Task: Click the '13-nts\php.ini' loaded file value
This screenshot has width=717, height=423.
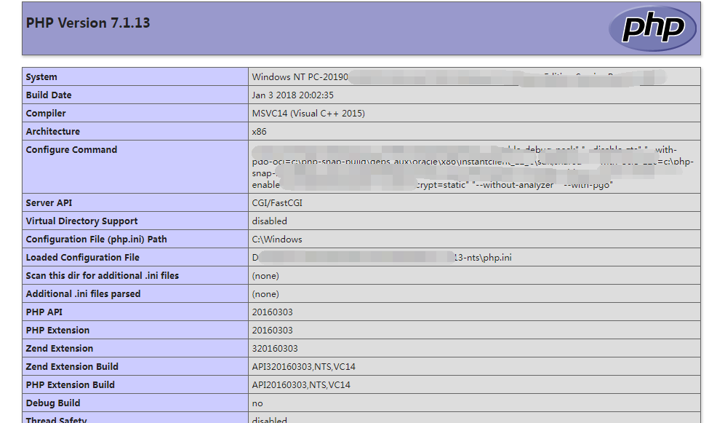Action: tap(482, 257)
